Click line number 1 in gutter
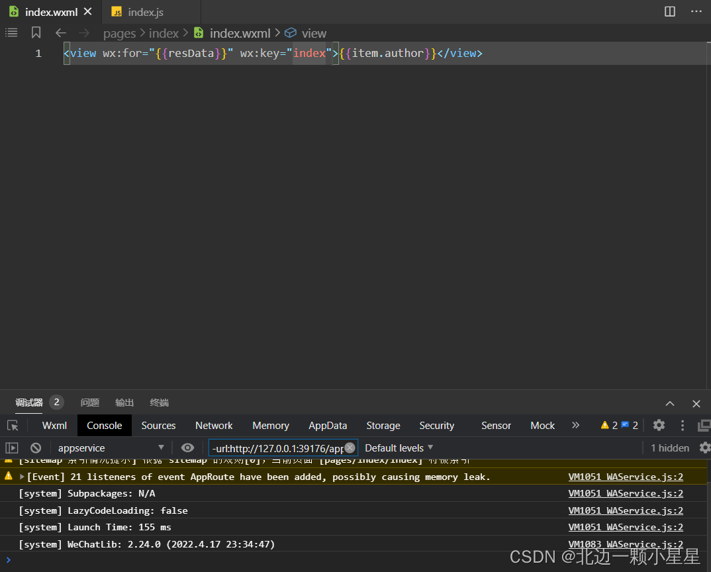 (x=38, y=54)
